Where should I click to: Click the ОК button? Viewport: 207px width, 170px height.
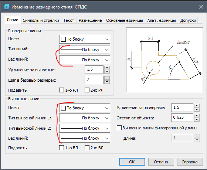tap(132, 162)
